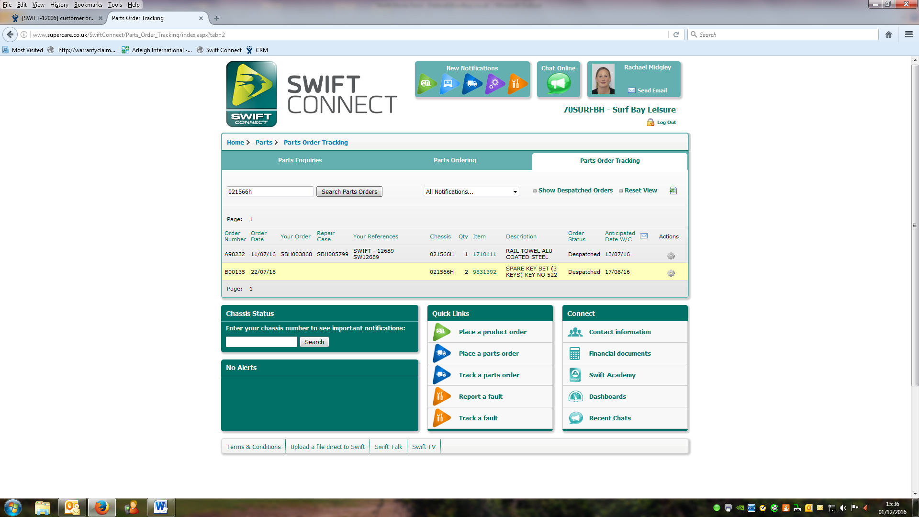Open the Bookmarks menu
The height and width of the screenshot is (517, 919).
click(88, 5)
